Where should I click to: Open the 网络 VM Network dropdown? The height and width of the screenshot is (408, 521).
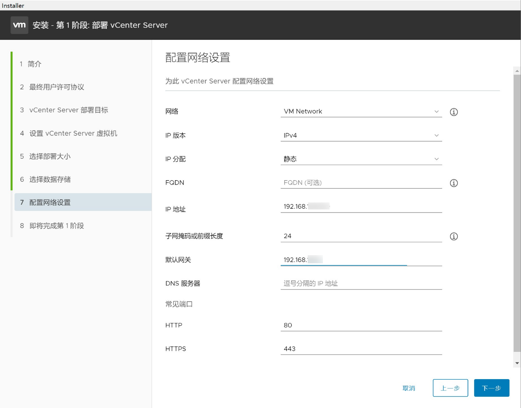click(x=361, y=112)
